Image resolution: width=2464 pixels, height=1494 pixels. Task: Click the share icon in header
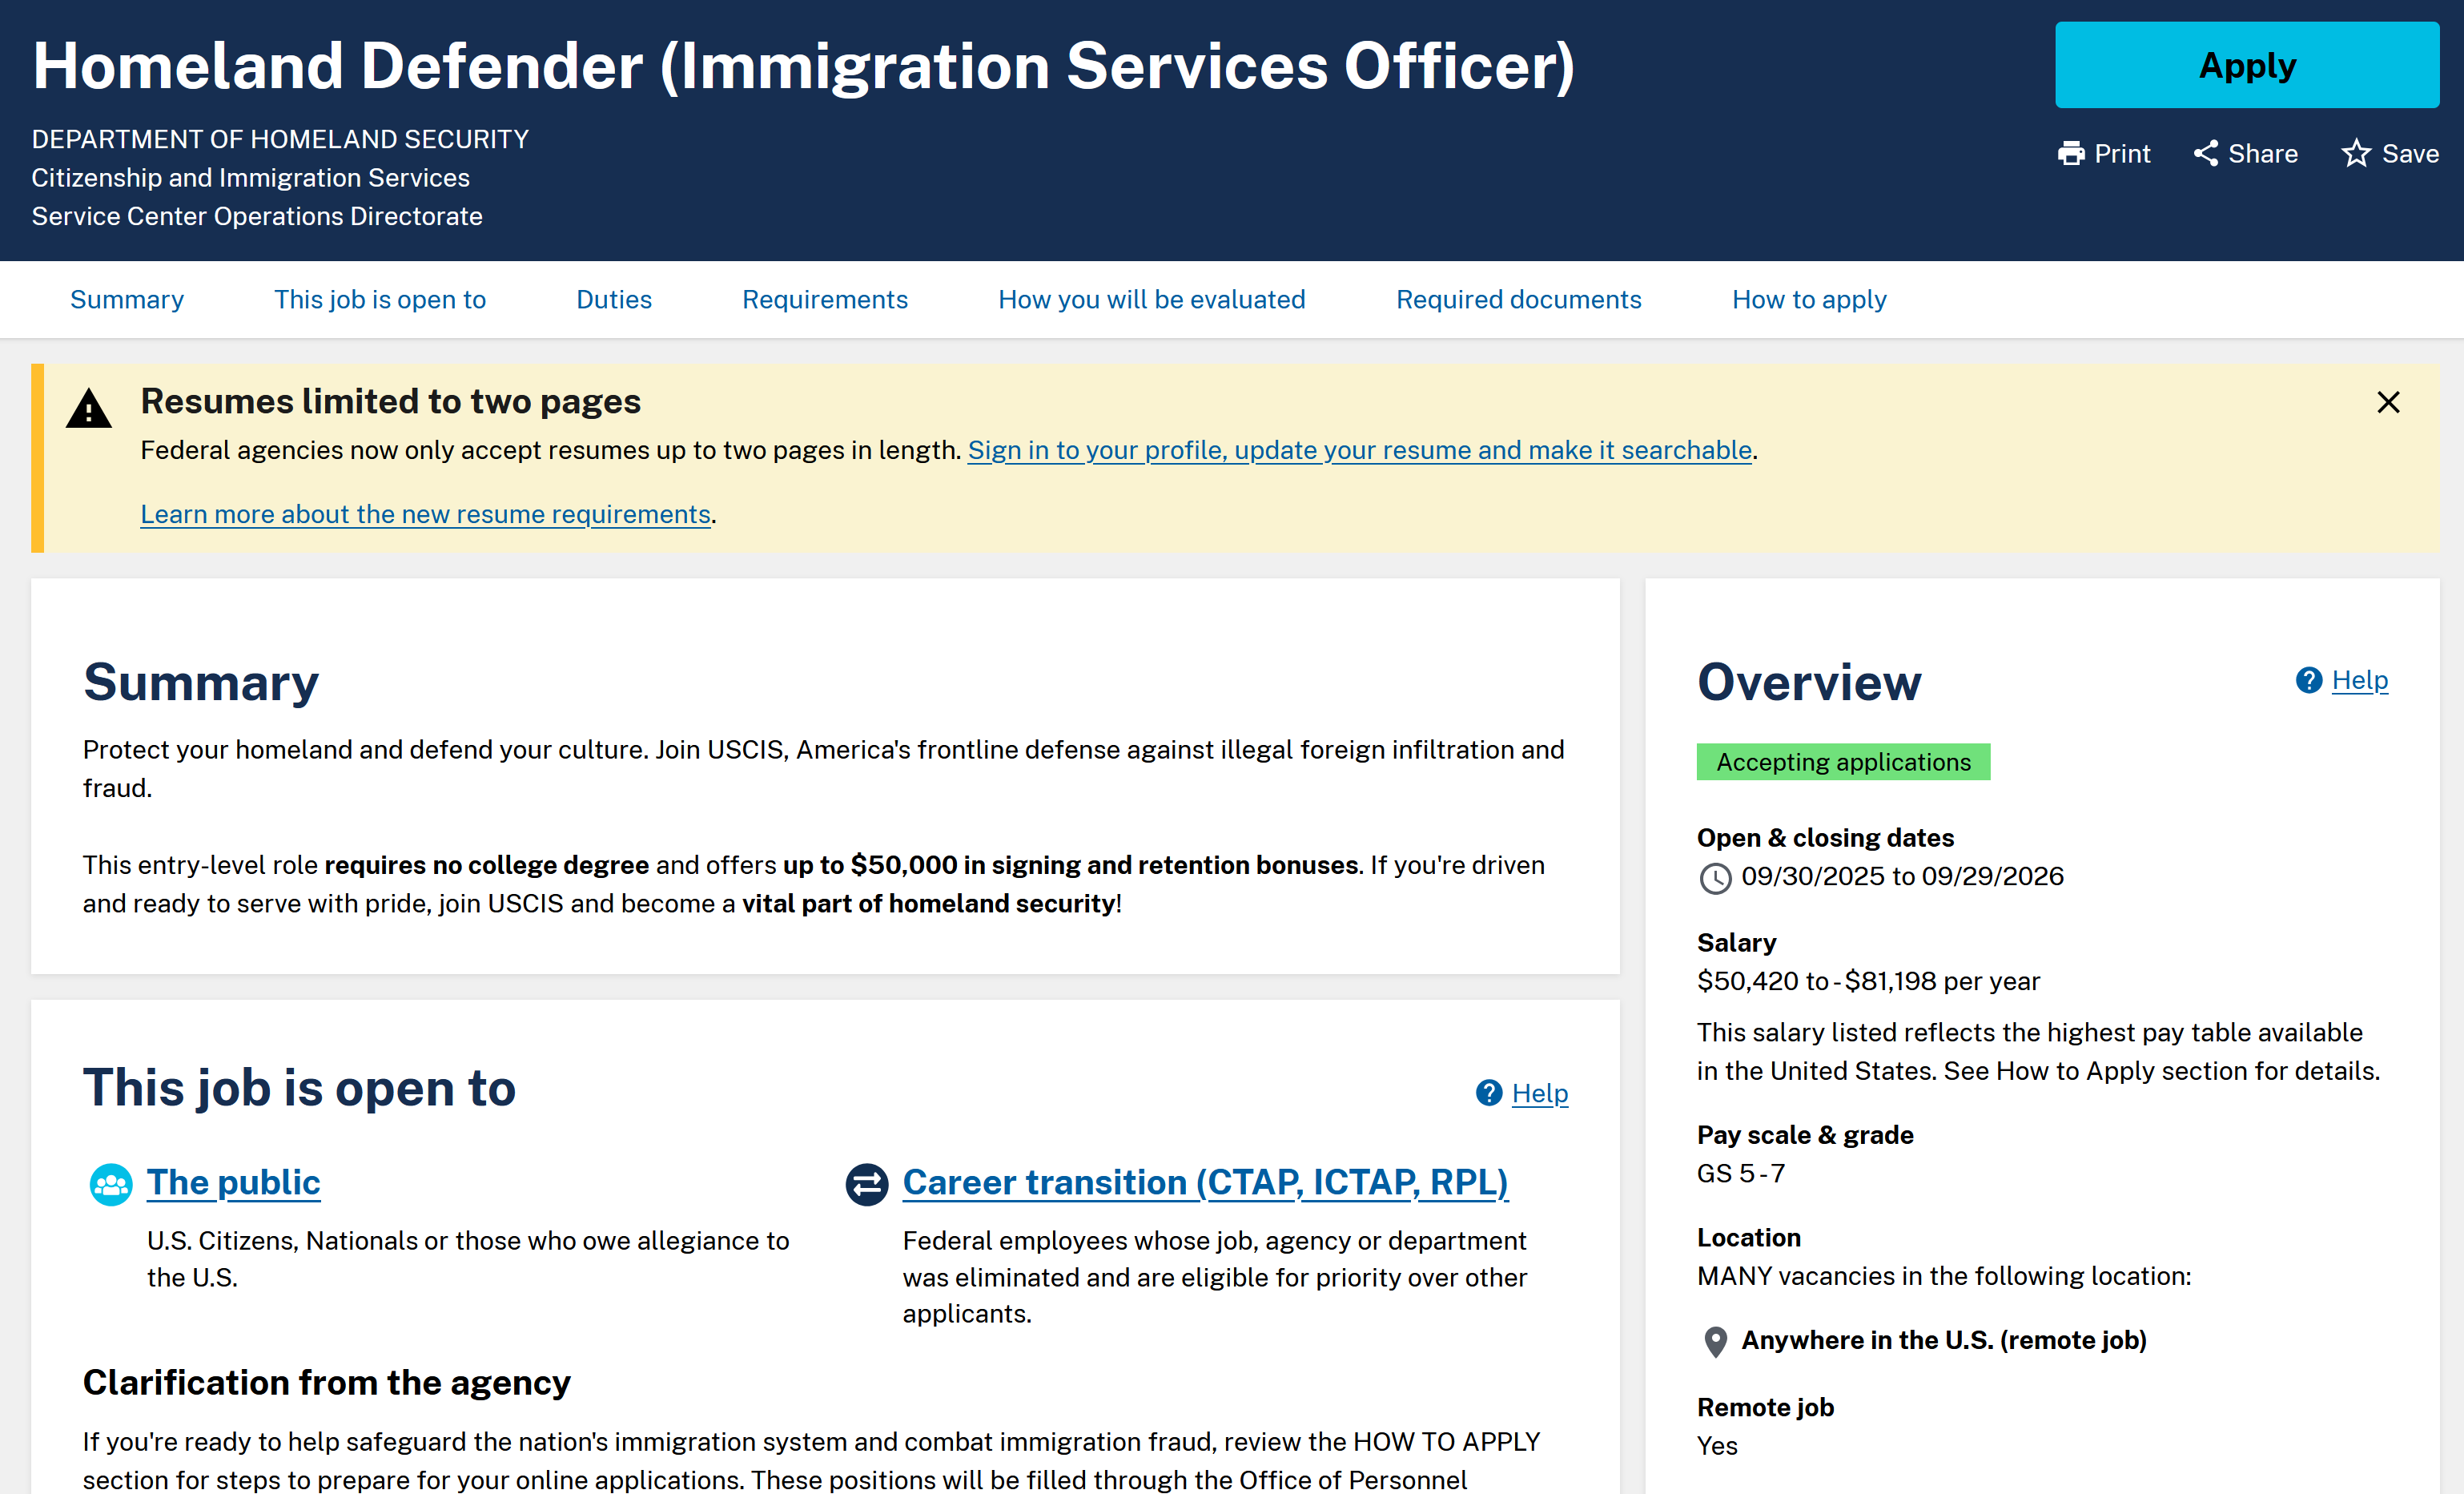pyautogui.click(x=2205, y=153)
